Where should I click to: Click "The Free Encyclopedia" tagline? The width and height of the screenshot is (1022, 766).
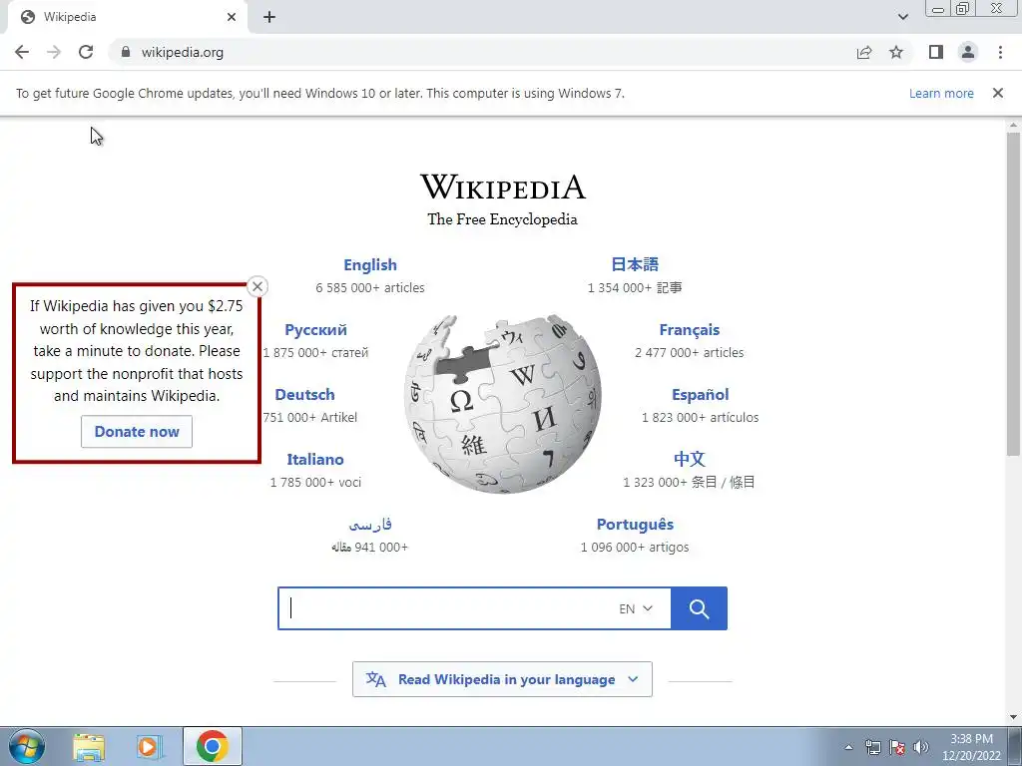coord(503,219)
